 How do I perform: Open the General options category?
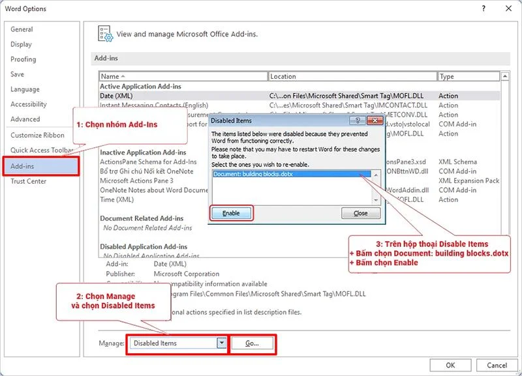(22, 29)
